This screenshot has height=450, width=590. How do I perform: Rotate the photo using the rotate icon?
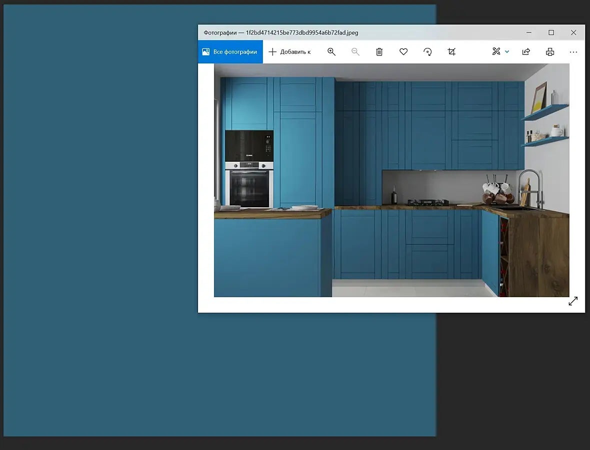[427, 52]
